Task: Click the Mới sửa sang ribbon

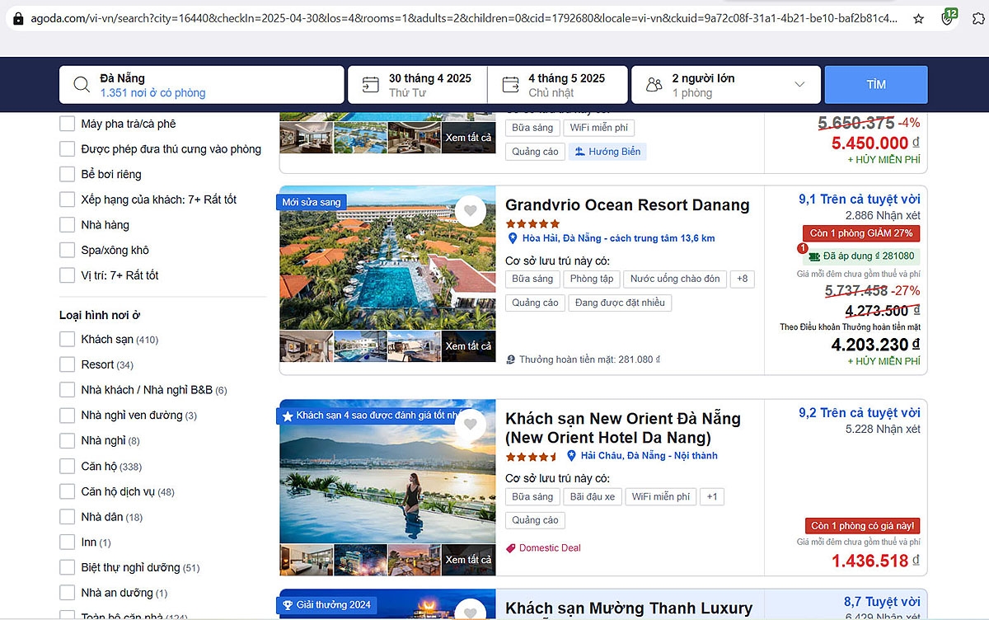Action: tap(311, 202)
